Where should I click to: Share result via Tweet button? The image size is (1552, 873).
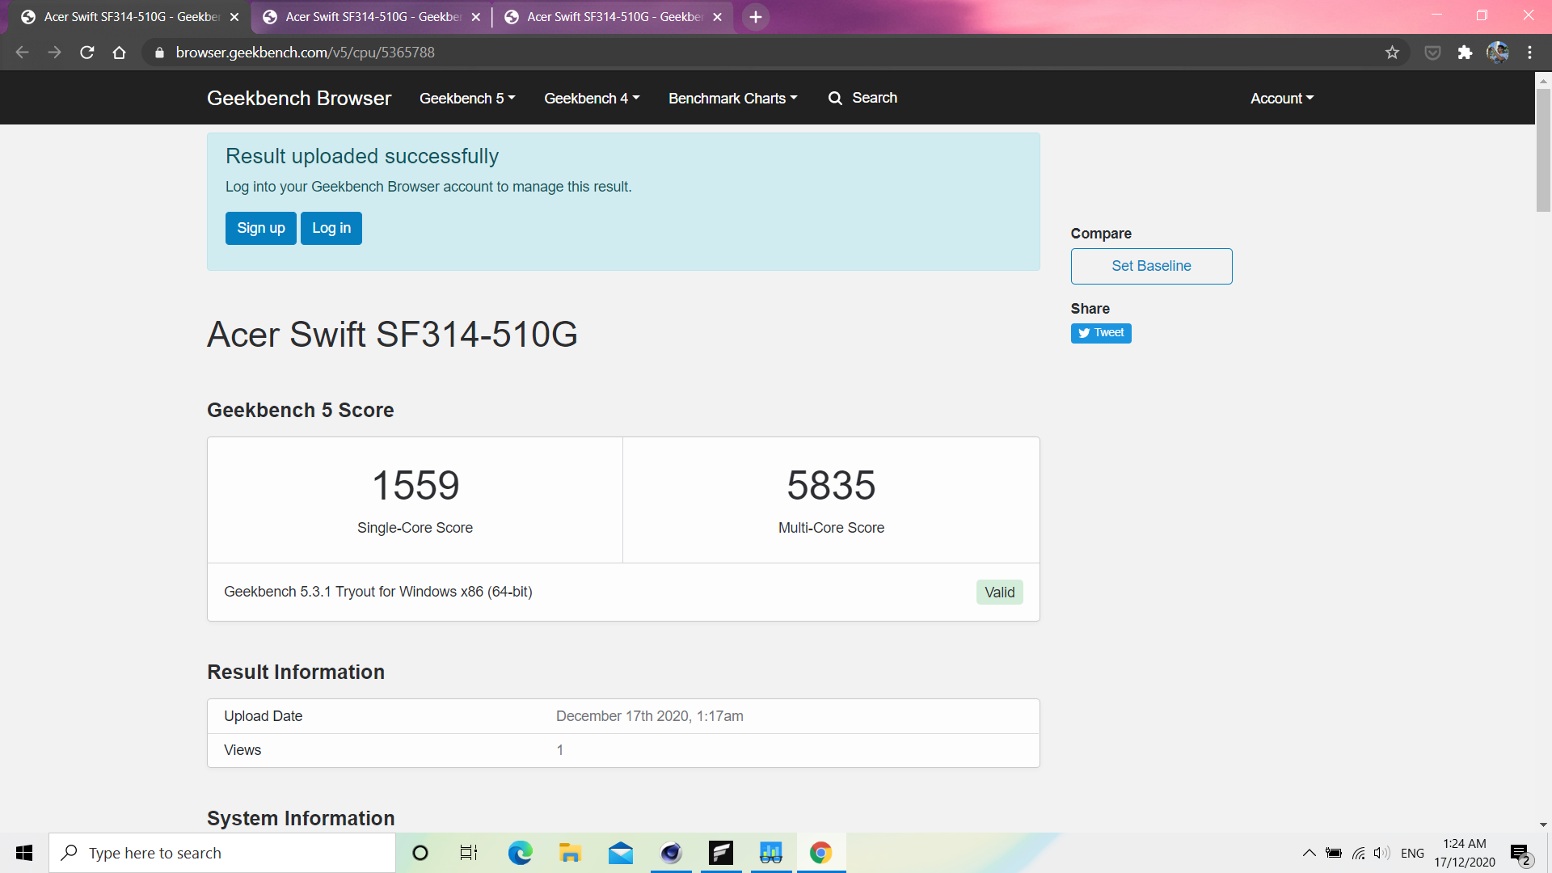[x=1101, y=333]
